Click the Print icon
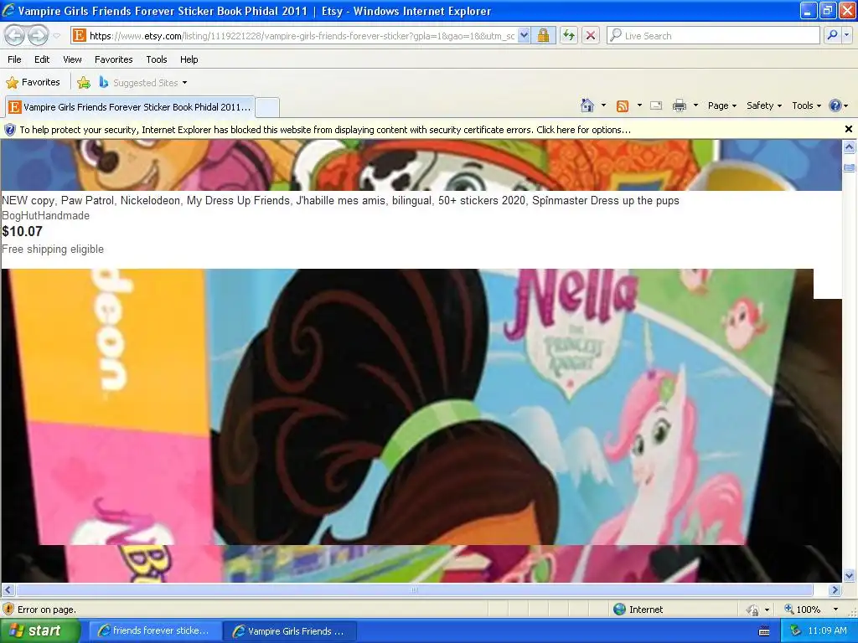 [x=680, y=105]
